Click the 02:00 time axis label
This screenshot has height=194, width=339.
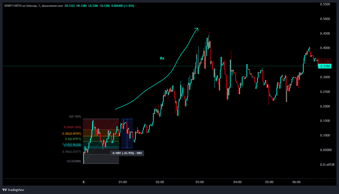pos(160,182)
